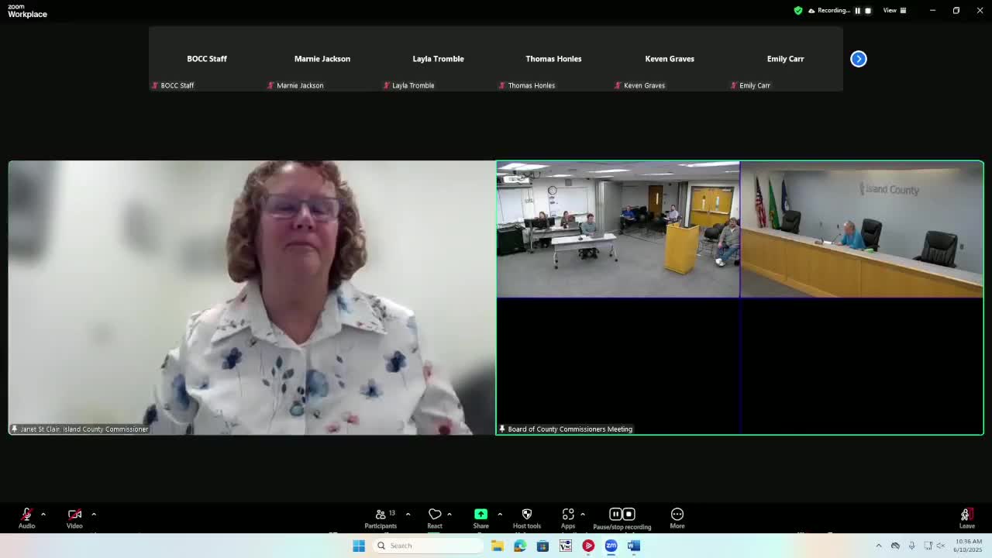Select the Marnie Jackson participant tile
The height and width of the screenshot is (558, 992).
(x=322, y=59)
